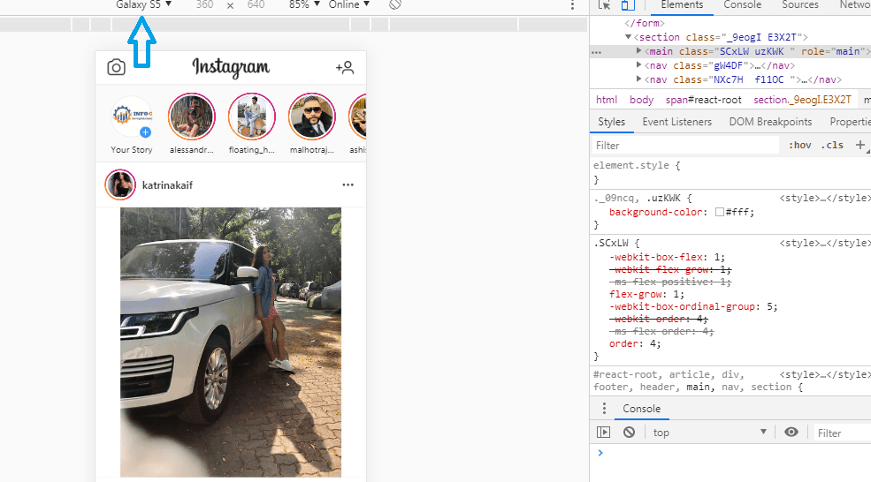Click the html breadcrumb
The image size is (871, 482).
tap(606, 100)
